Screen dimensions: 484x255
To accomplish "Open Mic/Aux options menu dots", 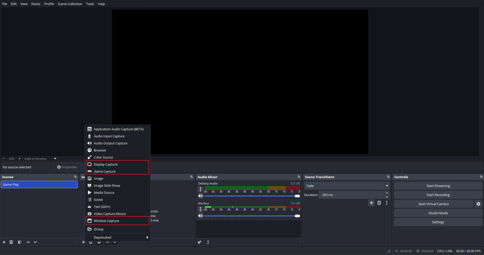I will (200, 209).
